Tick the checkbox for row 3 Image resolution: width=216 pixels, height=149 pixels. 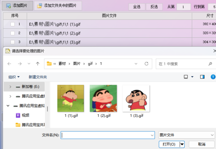coord(12,42)
